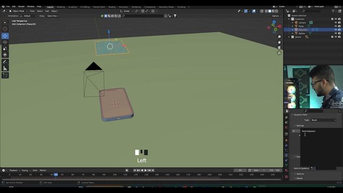Viewport: 343px width, 193px height.
Task: Activate the Scale tool in the toolbar
Action: (5, 49)
